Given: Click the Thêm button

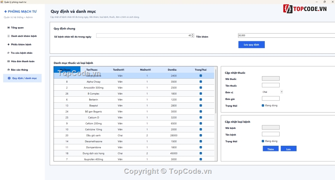Looking at the screenshot, I should tap(270, 149).
